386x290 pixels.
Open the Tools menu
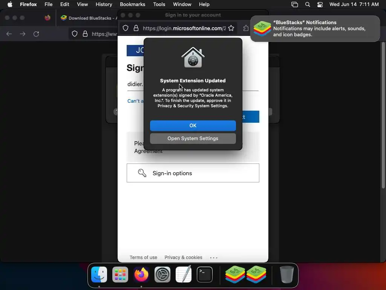click(159, 4)
